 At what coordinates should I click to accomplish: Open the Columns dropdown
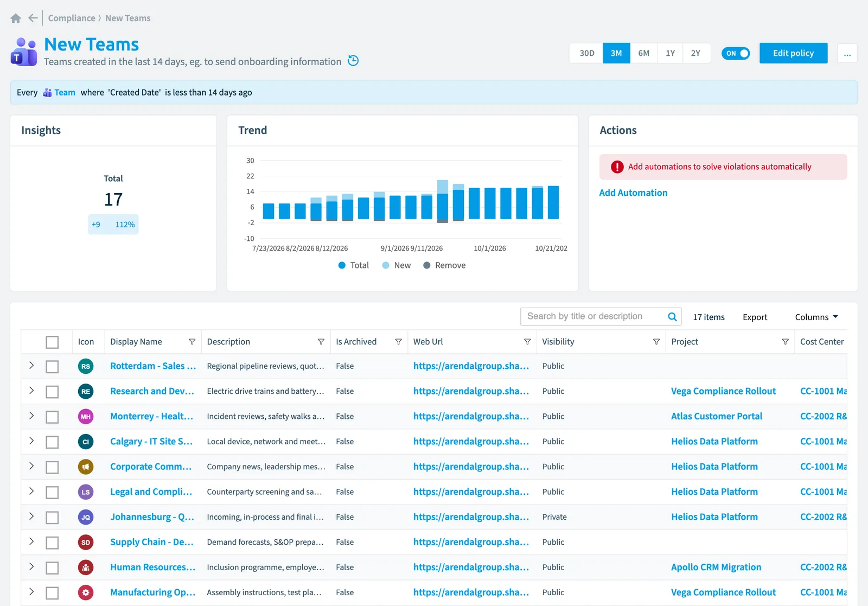click(x=816, y=317)
